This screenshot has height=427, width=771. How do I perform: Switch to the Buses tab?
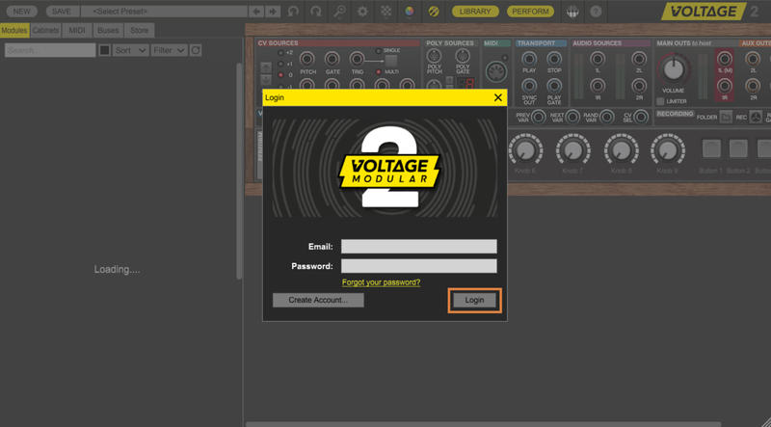[x=108, y=31]
